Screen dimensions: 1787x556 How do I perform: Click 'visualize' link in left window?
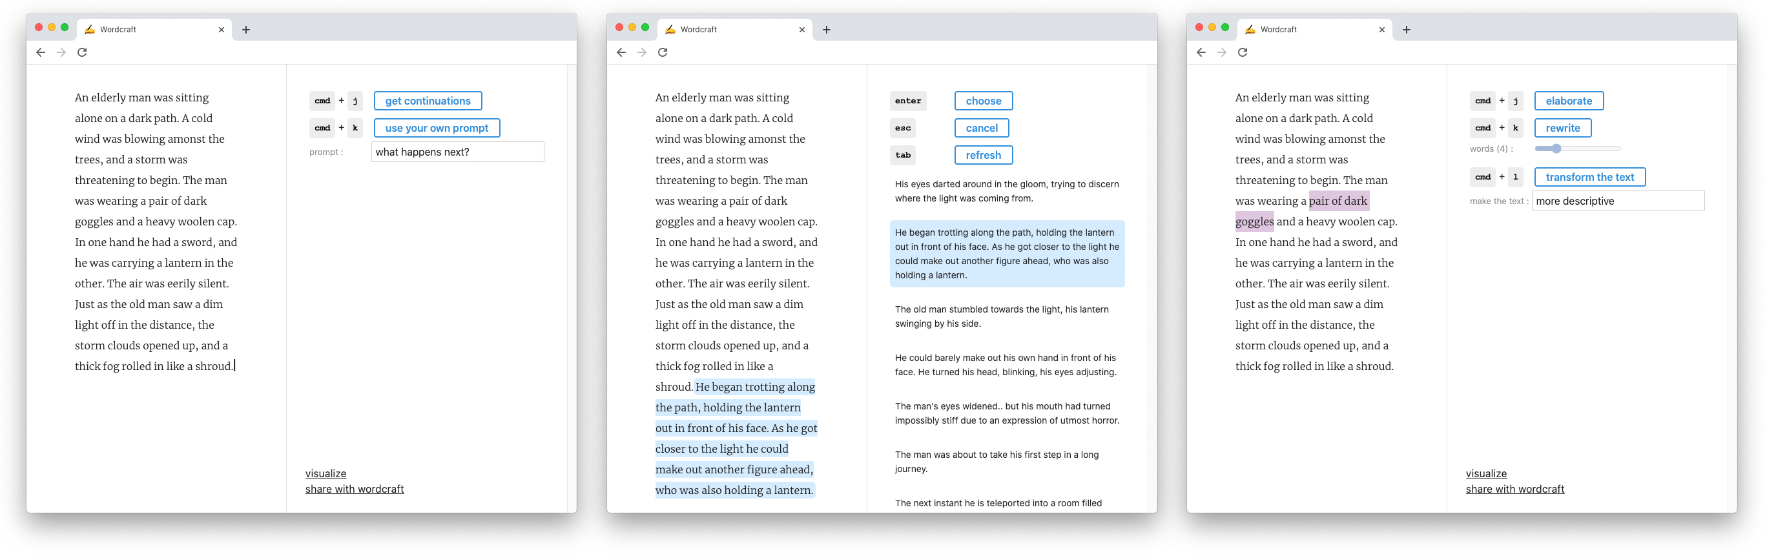point(326,473)
